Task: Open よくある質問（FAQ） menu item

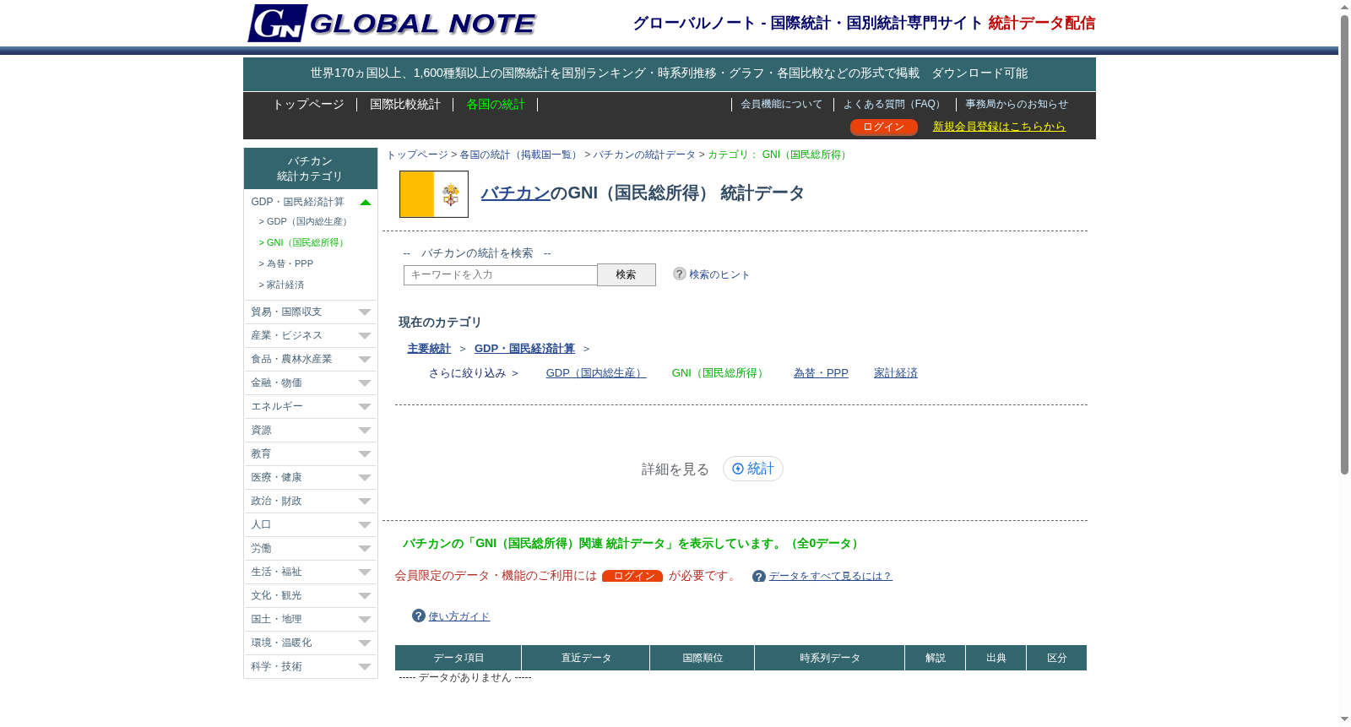Action: 894,104
